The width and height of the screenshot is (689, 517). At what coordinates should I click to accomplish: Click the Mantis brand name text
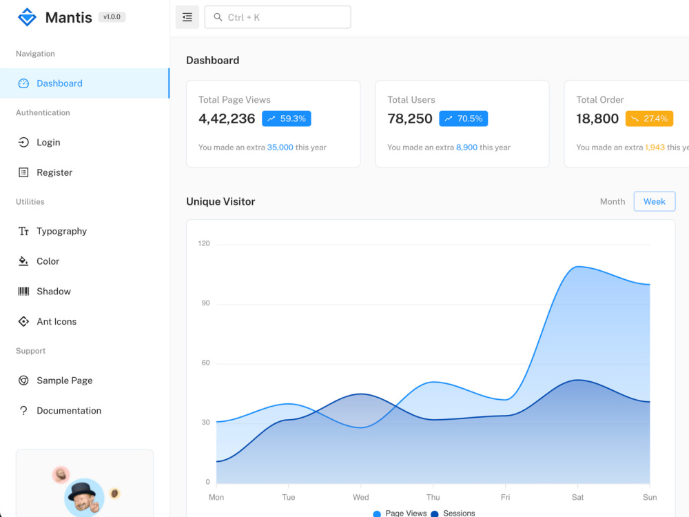point(68,18)
